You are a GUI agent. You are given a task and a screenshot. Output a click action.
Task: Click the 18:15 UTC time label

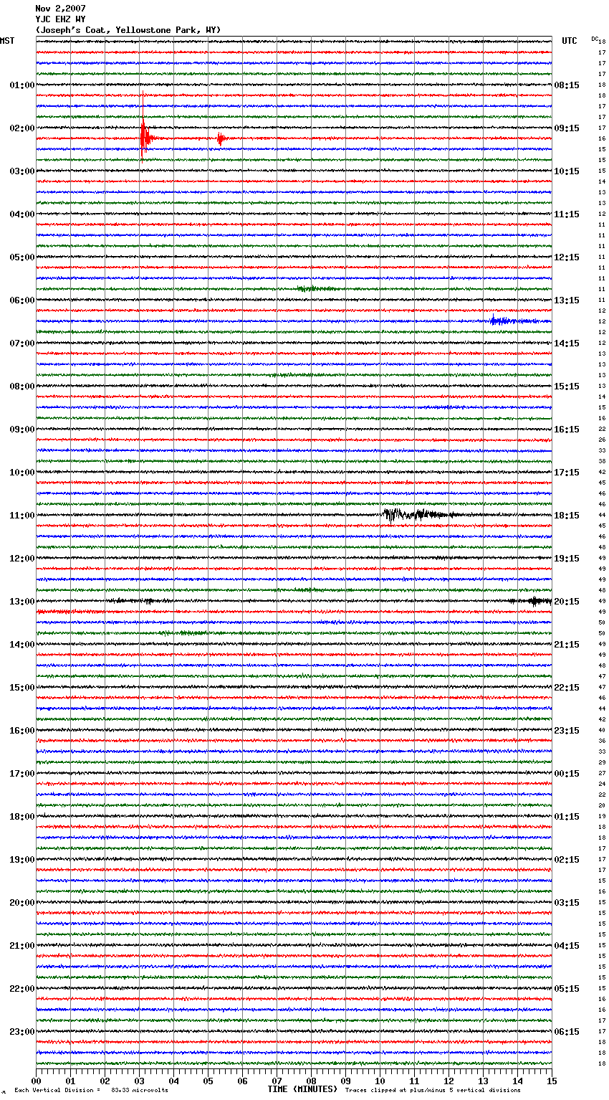click(x=566, y=516)
